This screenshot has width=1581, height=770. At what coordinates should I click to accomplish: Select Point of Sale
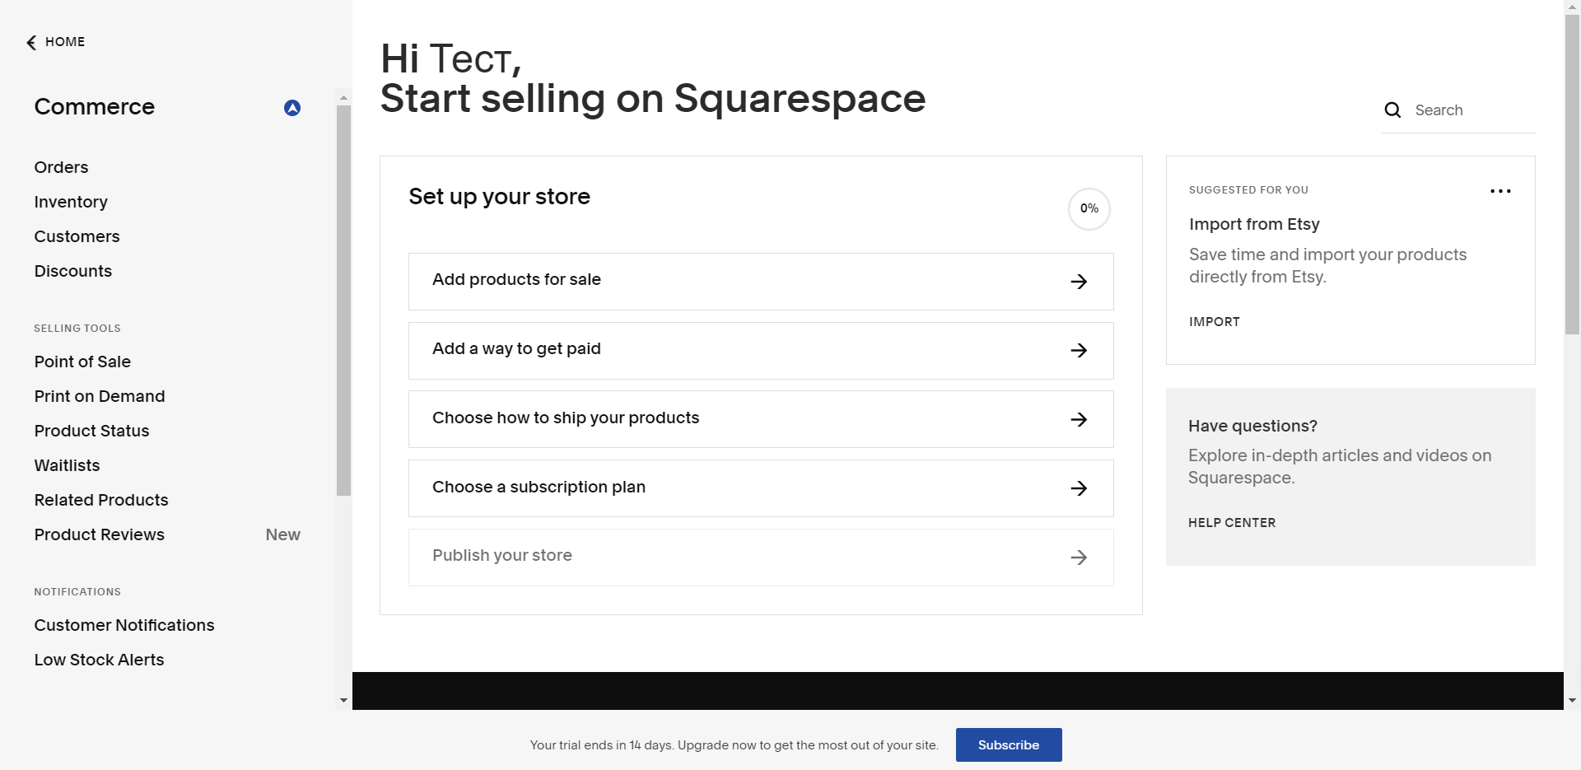82,362
